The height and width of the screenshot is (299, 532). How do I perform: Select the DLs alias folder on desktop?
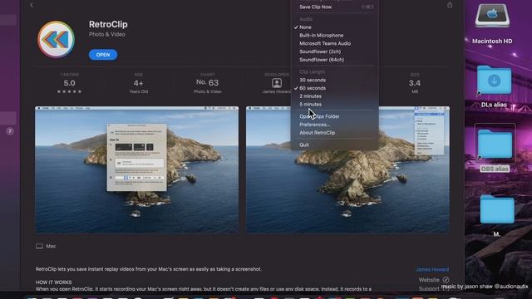[x=494, y=80]
